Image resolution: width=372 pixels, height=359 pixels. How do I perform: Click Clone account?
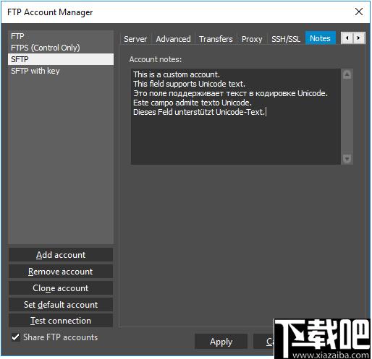click(x=61, y=288)
